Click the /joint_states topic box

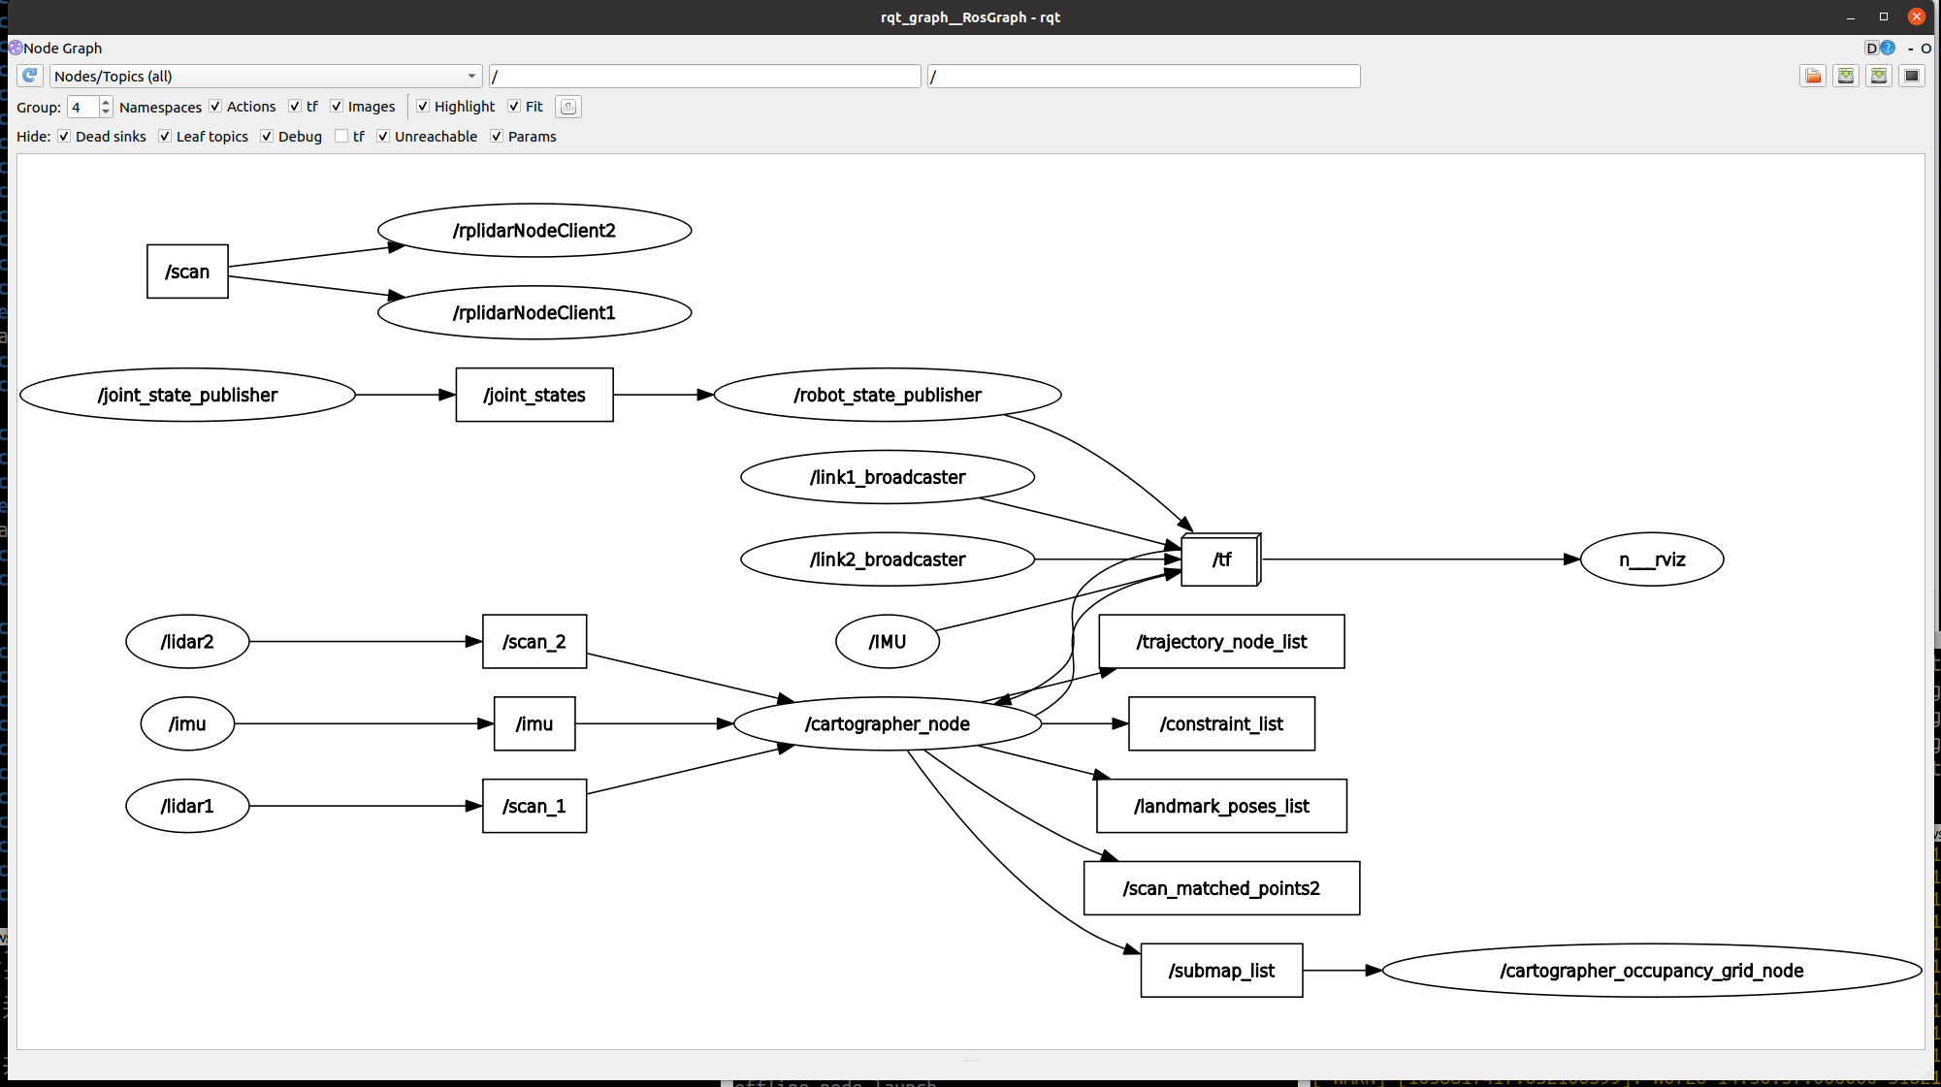(534, 395)
